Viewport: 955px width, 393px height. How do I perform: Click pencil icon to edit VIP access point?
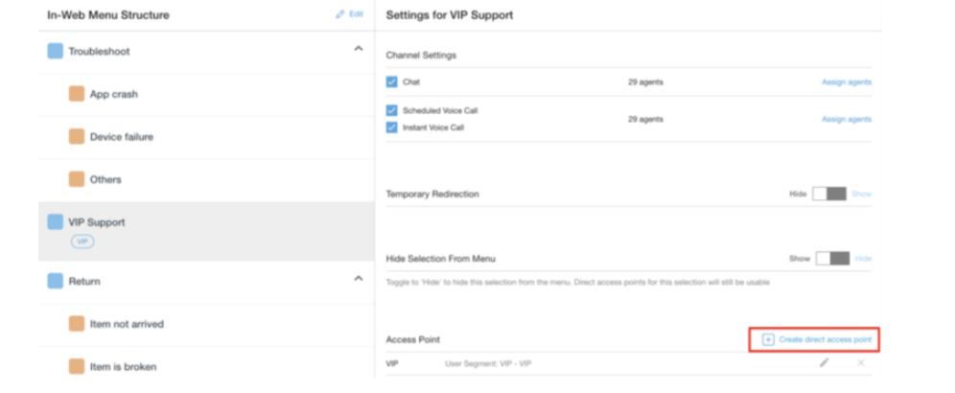coord(824,363)
